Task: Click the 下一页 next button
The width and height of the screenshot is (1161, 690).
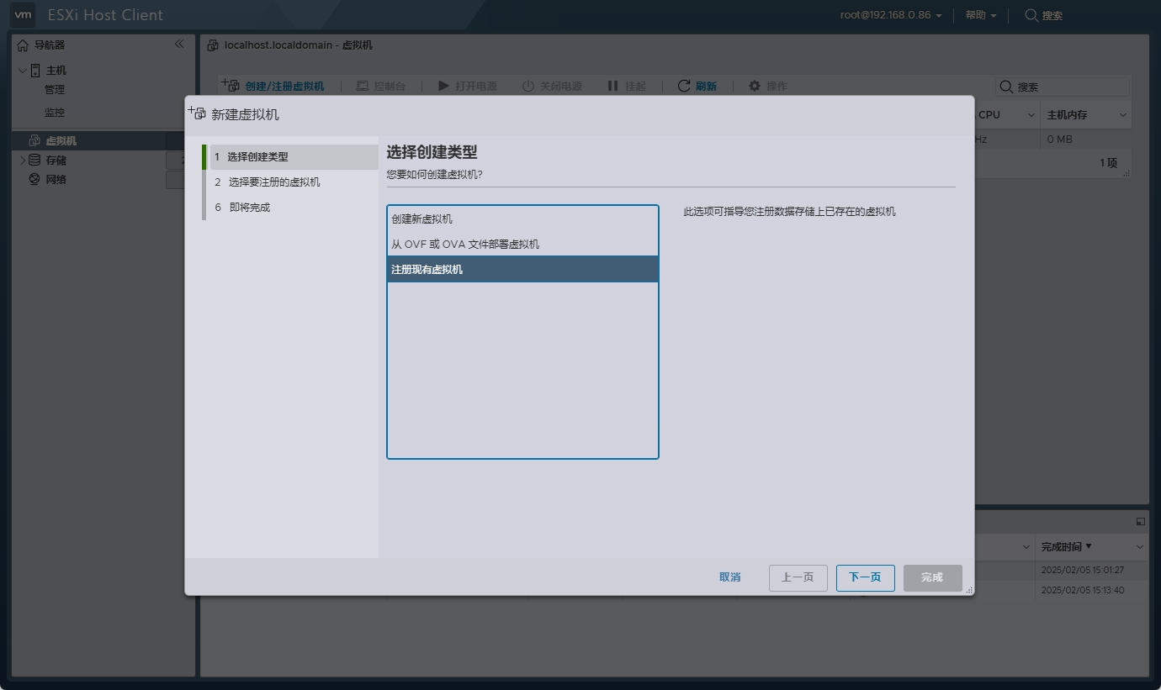Action: pyautogui.click(x=865, y=577)
